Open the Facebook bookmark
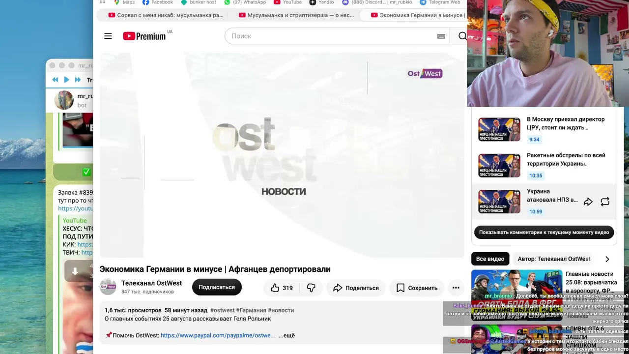Screen dimensions: 629x354 158,2
